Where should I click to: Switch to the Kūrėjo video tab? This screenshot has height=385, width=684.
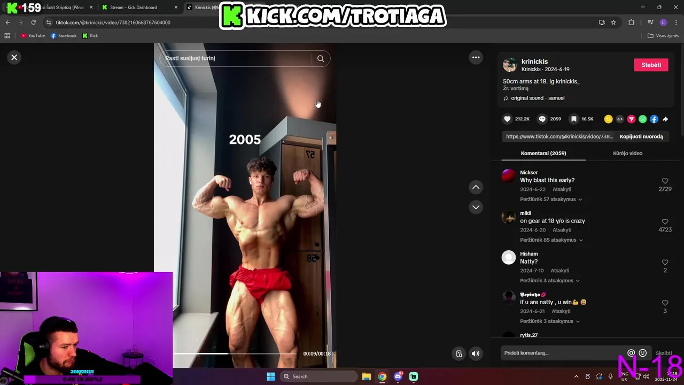click(627, 153)
